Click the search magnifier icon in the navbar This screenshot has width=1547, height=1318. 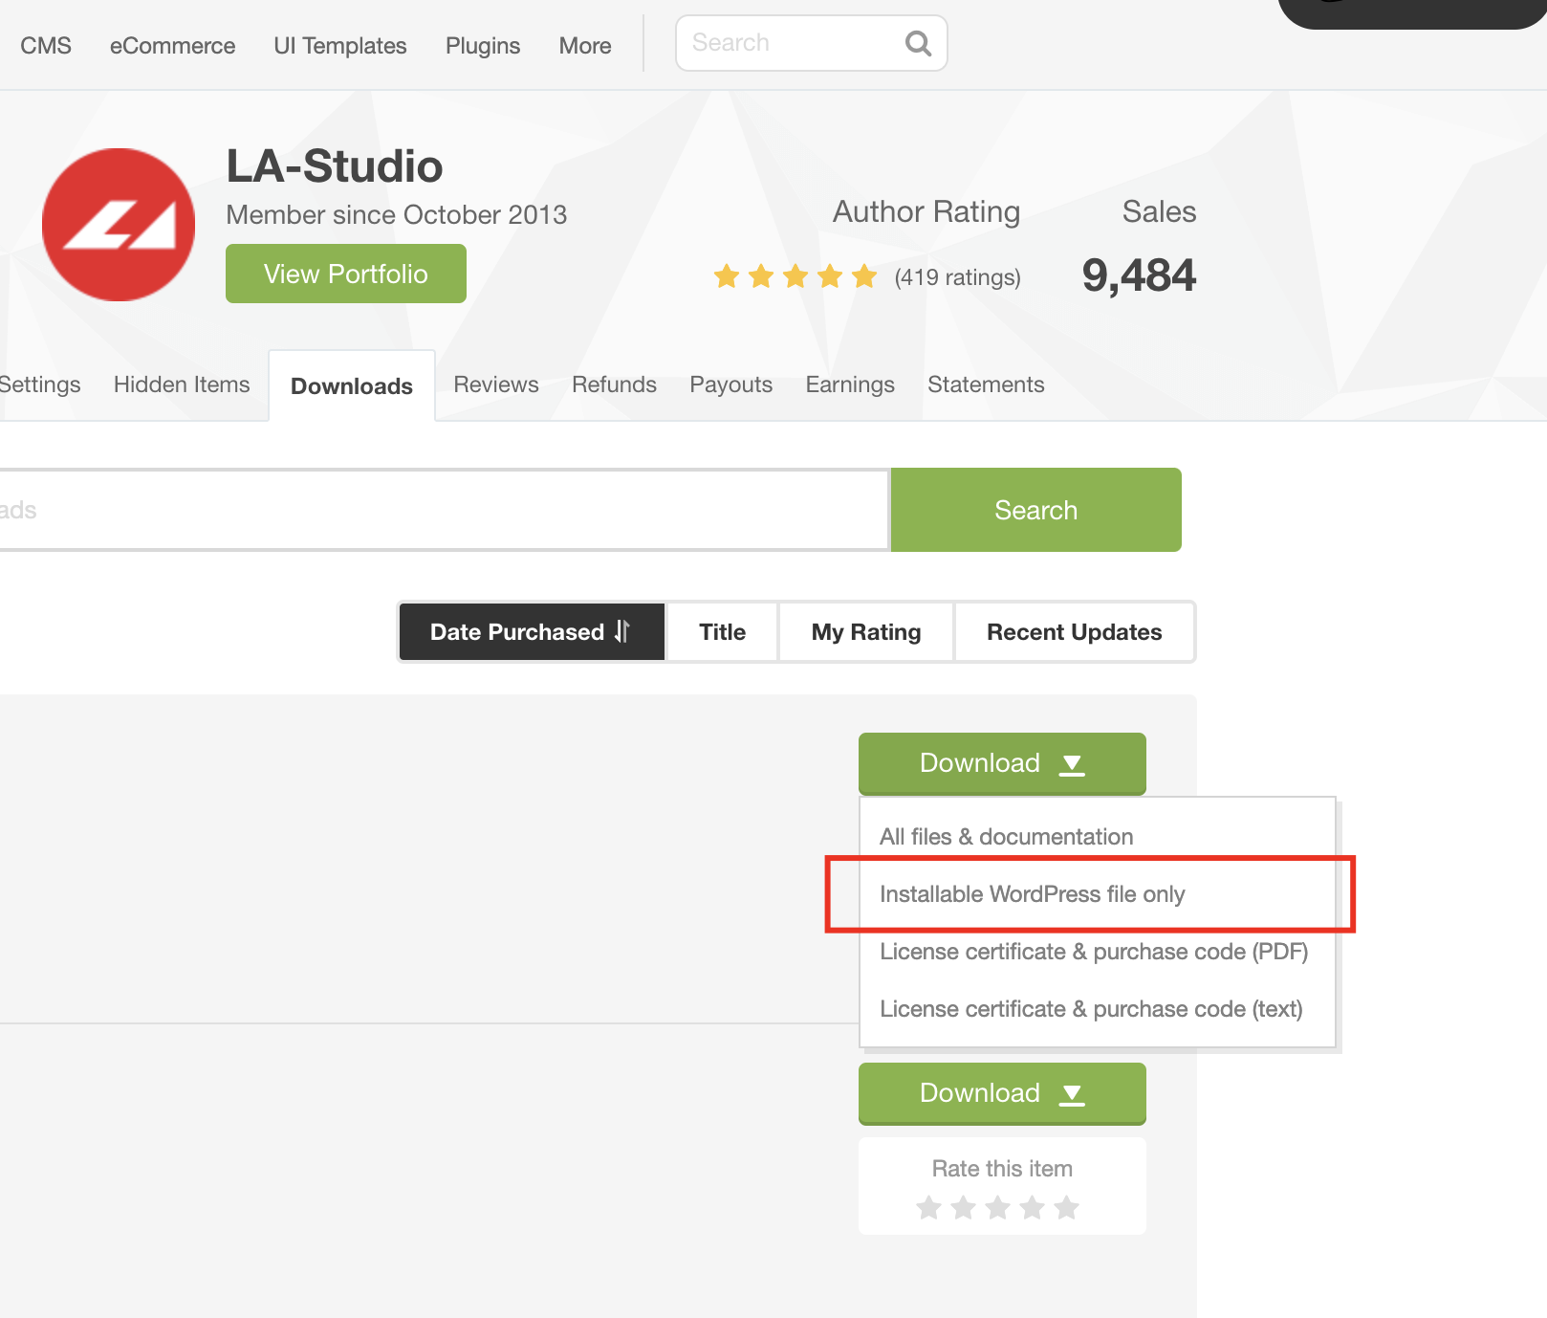(917, 43)
